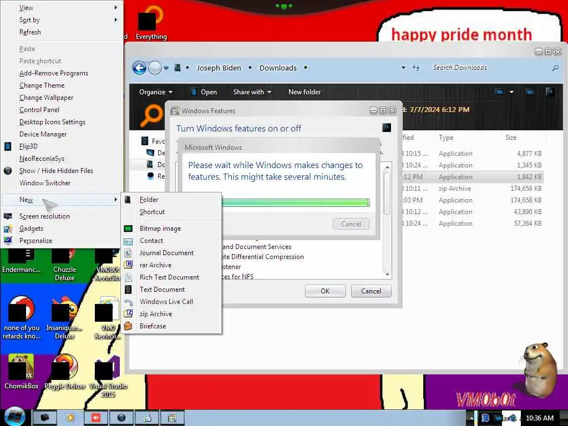The image size is (568, 426).
Task: Select the file sized 4,877 KB
Action: pyautogui.click(x=473, y=154)
